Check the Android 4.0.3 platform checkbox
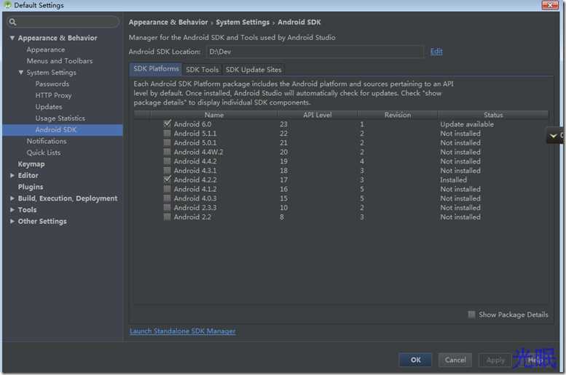The height and width of the screenshot is (375, 566). [x=167, y=198]
